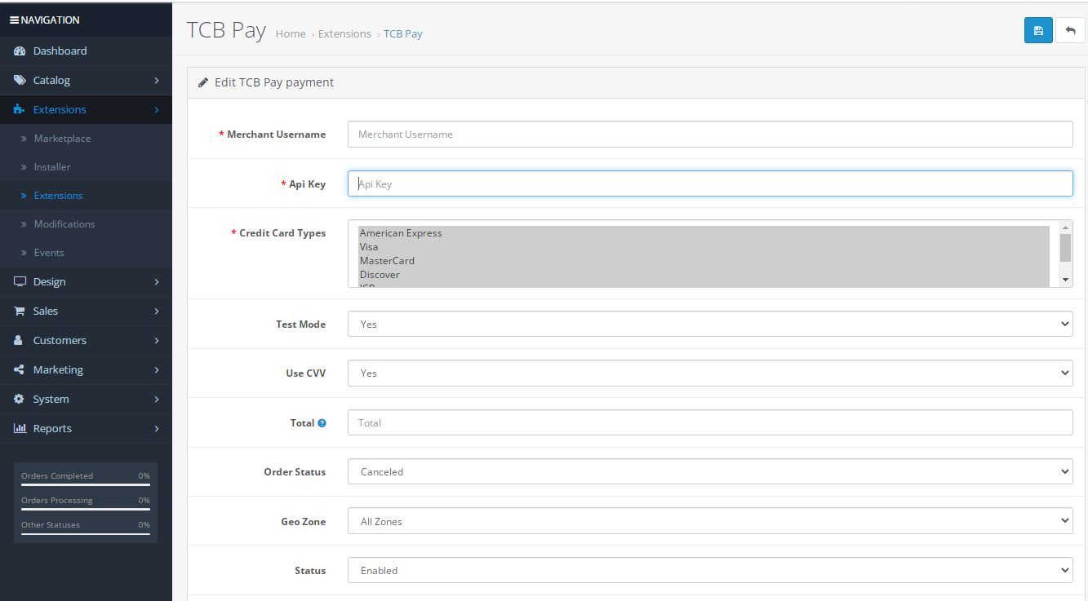The height and width of the screenshot is (601, 1088).
Task: Click the Dashboard gauge icon
Action: (x=20, y=51)
